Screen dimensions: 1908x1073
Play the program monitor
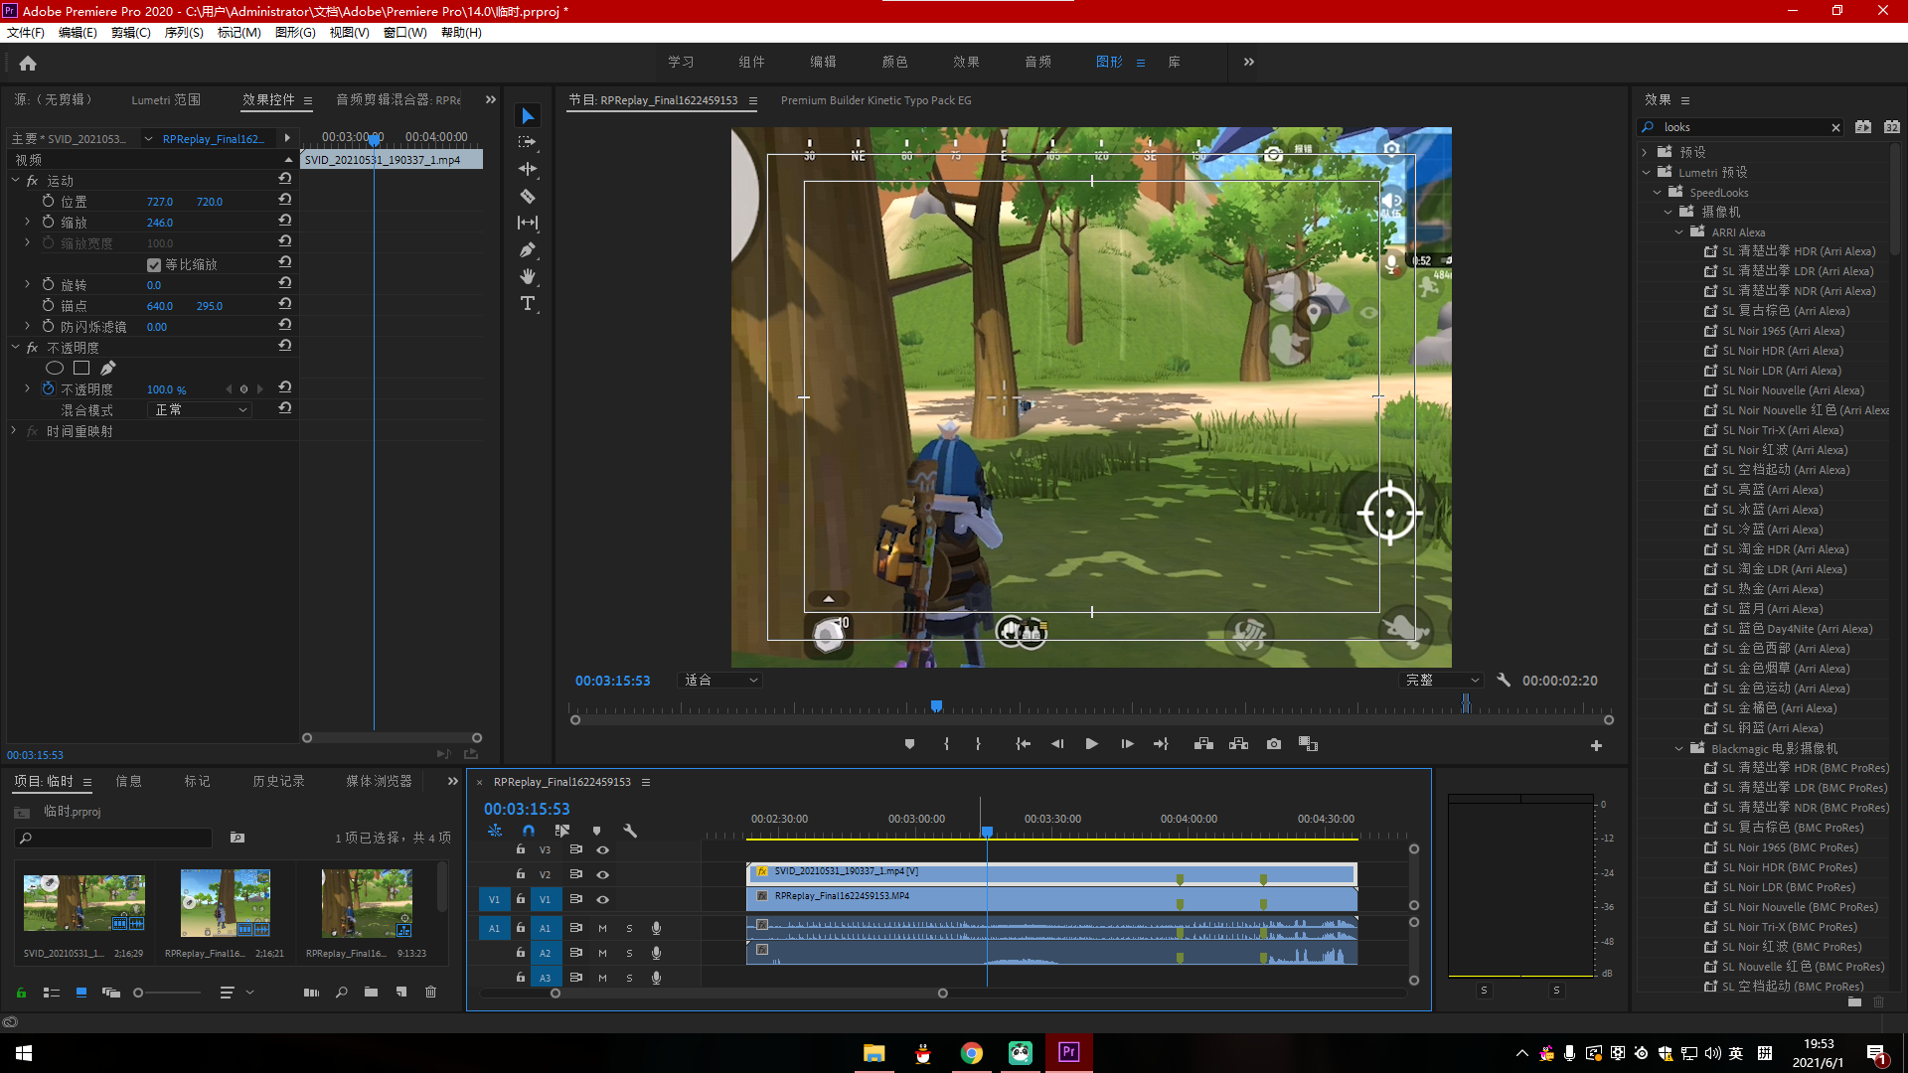coord(1091,744)
